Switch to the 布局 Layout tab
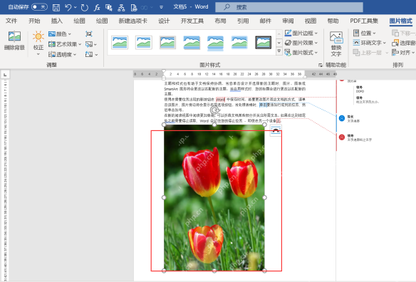This screenshot has height=282, width=416. click(221, 21)
